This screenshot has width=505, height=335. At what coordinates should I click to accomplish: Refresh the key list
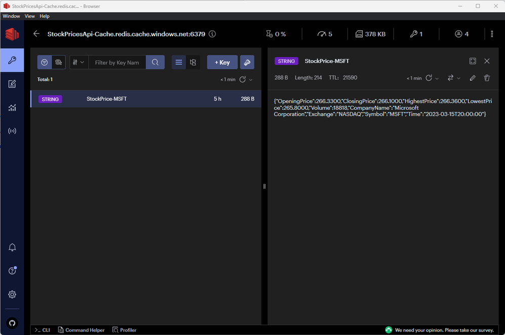click(x=242, y=79)
